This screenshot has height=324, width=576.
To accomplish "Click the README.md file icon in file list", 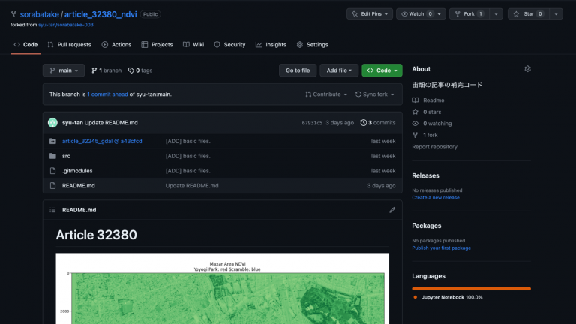I will [x=53, y=185].
